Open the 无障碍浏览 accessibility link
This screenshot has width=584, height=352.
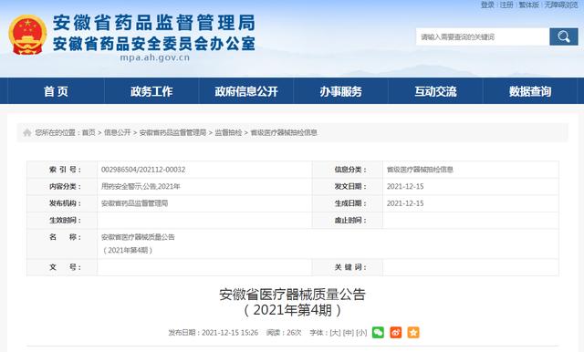click(x=561, y=5)
